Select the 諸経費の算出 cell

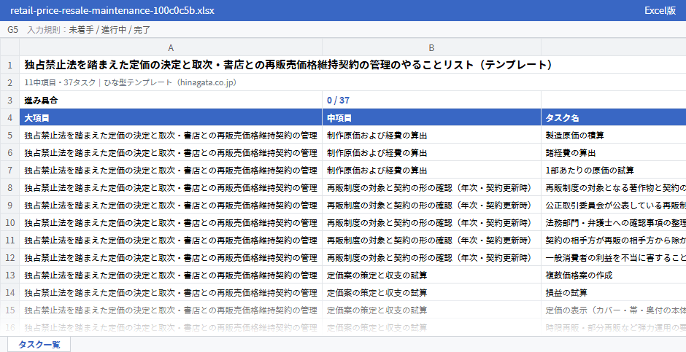pos(613,153)
